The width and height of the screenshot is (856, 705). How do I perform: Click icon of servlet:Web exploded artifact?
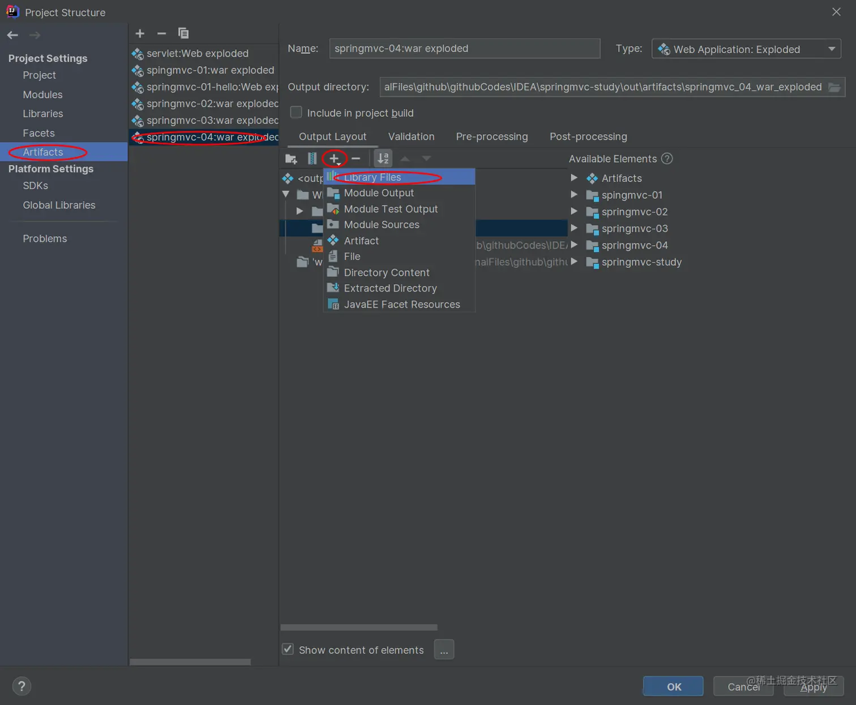[x=138, y=53]
